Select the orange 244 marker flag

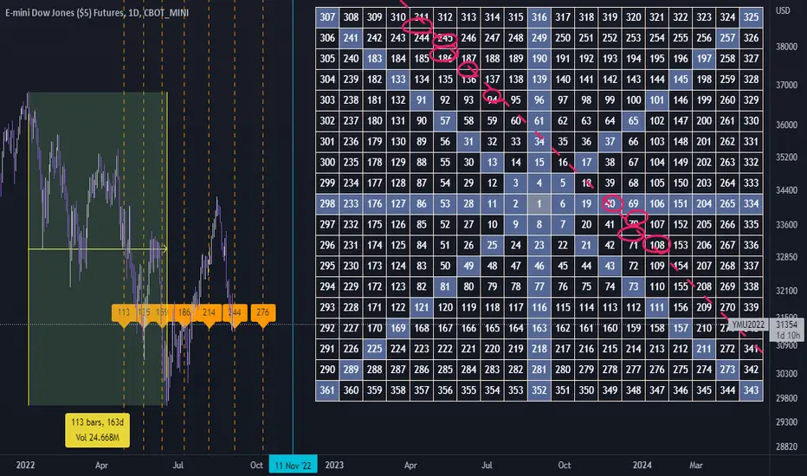tap(236, 312)
